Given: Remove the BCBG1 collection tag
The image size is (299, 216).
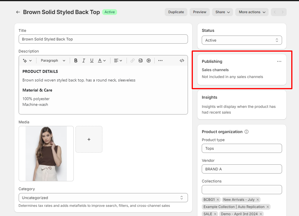Looking at the screenshot, I should pos(218,199).
